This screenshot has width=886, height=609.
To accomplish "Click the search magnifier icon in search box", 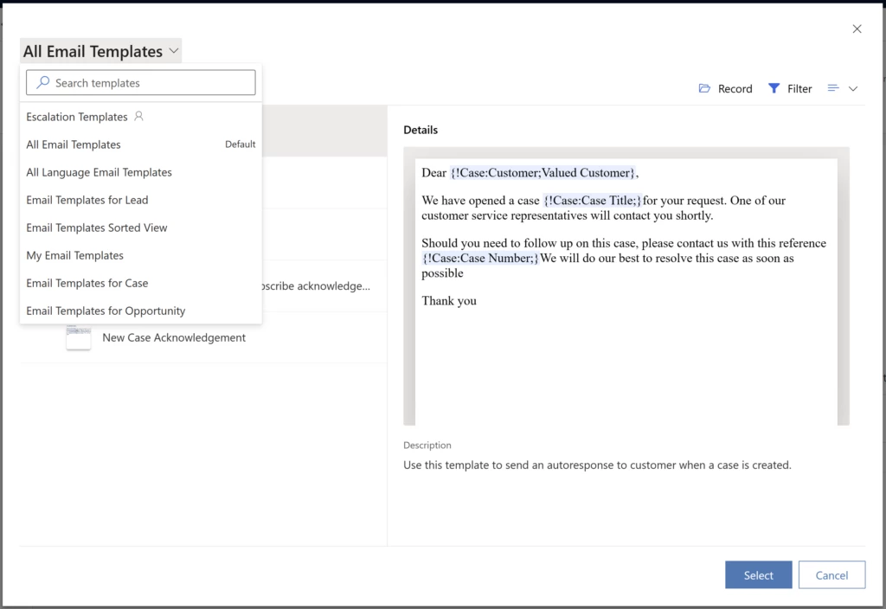I will 42,82.
